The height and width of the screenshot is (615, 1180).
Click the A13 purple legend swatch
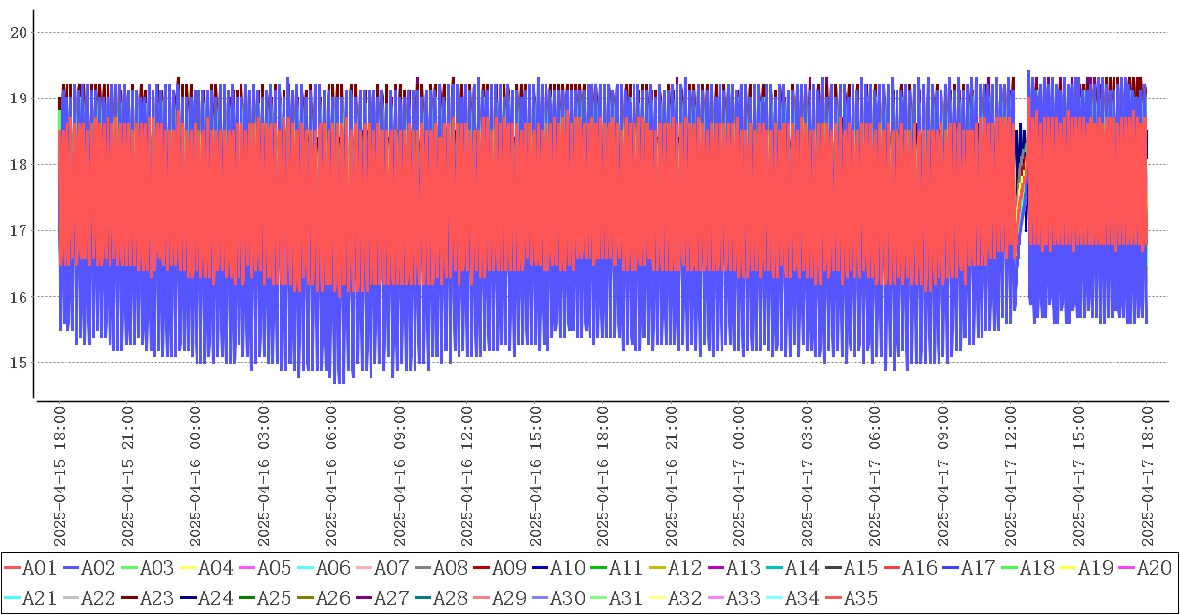[x=717, y=569]
